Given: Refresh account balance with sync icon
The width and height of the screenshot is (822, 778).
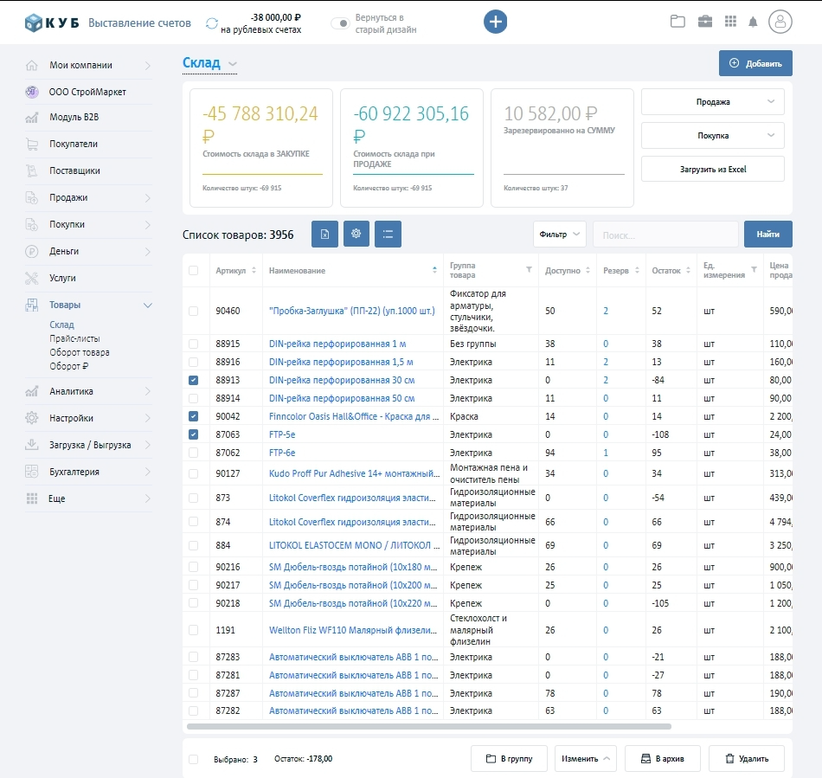Looking at the screenshot, I should (212, 23).
